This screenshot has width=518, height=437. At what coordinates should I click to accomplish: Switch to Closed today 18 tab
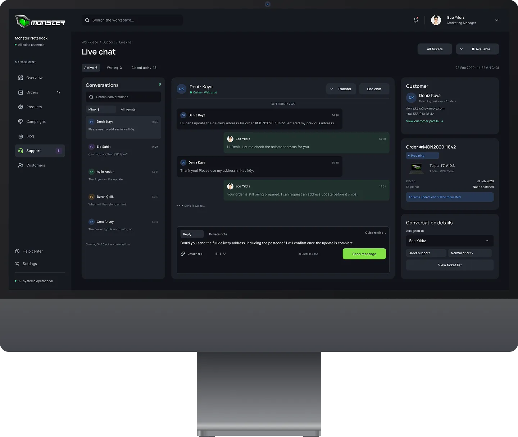[x=144, y=68]
